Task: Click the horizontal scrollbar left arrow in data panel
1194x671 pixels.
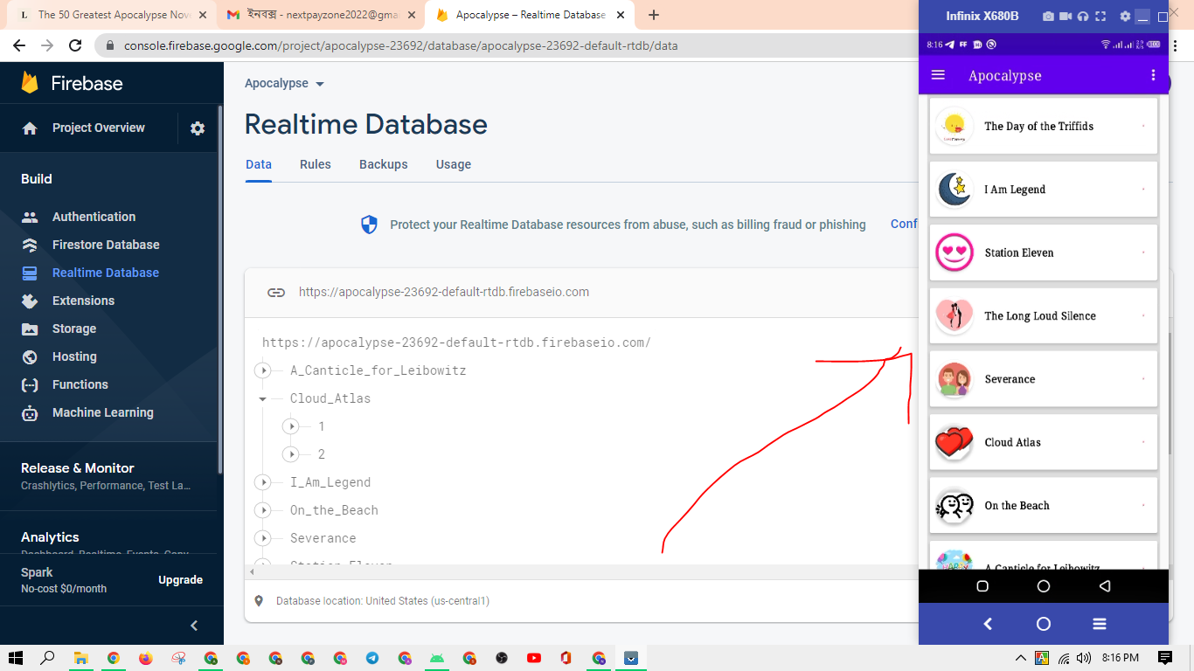Action: pos(253,571)
